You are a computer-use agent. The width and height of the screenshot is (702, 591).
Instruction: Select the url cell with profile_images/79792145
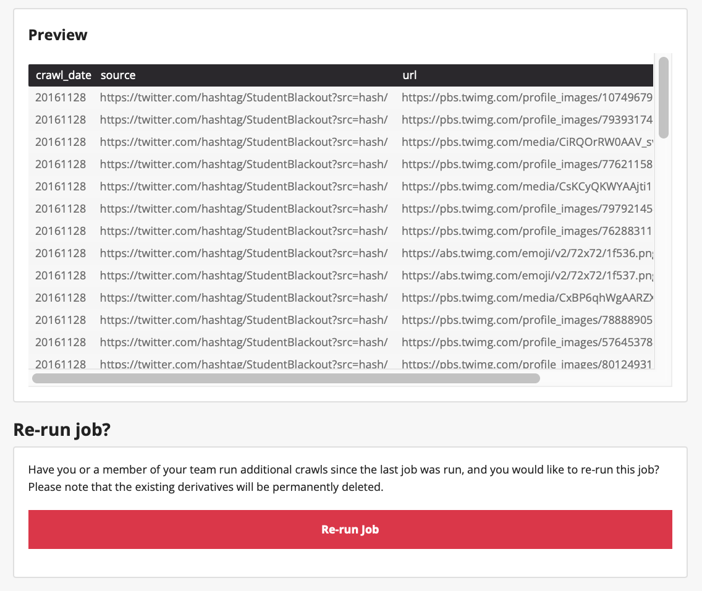(526, 209)
